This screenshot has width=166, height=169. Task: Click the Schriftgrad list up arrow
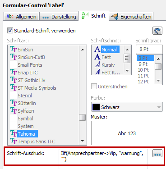click(x=158, y=59)
